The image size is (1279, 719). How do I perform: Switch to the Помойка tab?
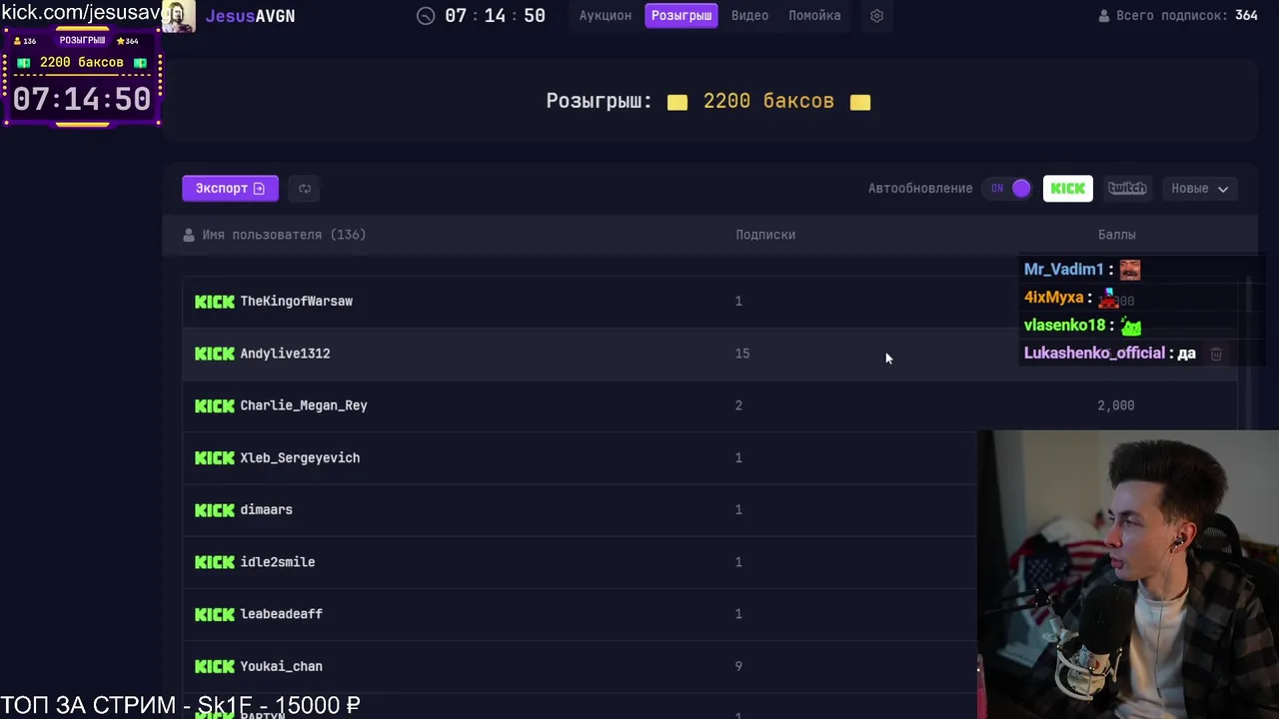[x=814, y=16]
